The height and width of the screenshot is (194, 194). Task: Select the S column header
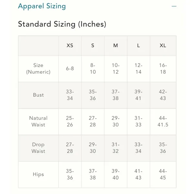click(93, 46)
